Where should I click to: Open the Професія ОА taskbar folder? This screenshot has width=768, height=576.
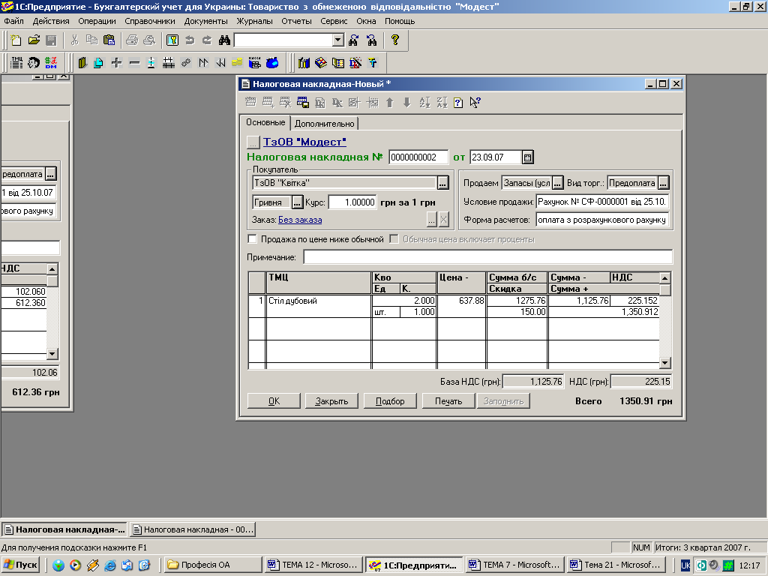(213, 565)
